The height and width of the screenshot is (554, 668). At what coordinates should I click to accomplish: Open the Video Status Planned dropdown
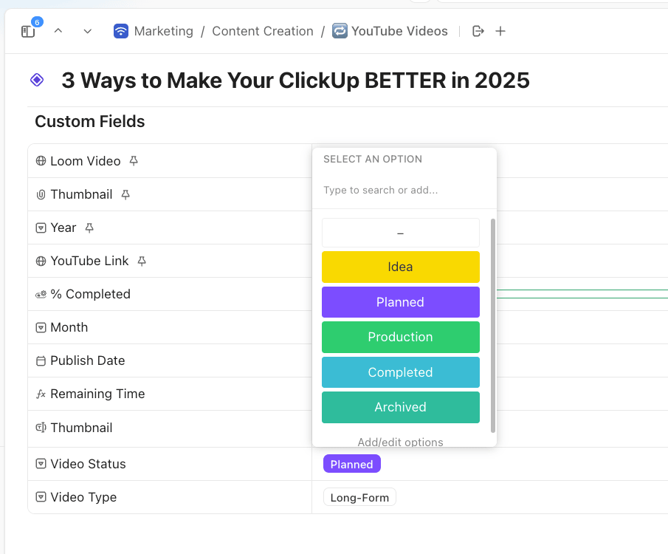pos(352,464)
